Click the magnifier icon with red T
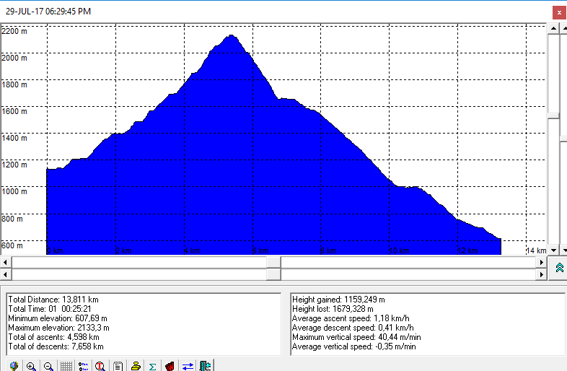This screenshot has height=371, width=567. (x=100, y=366)
